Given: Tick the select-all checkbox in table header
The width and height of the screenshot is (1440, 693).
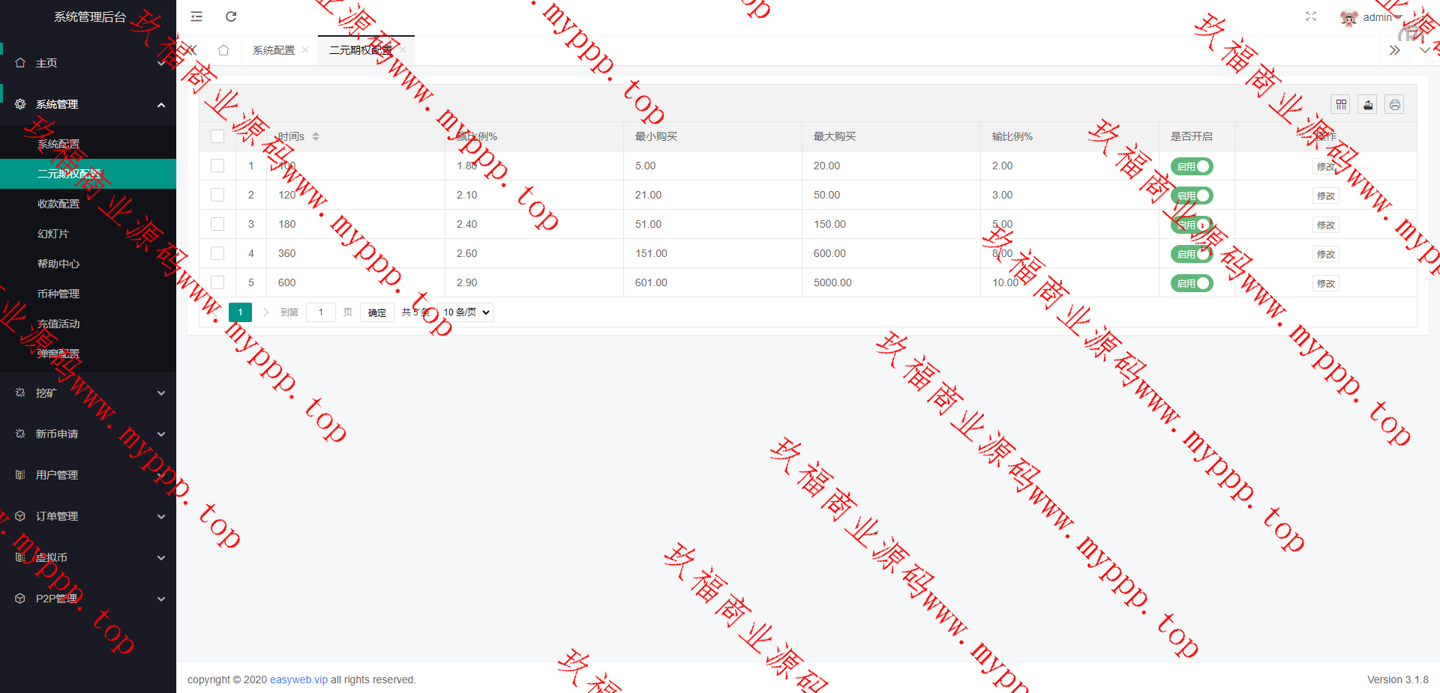Looking at the screenshot, I should click(x=217, y=136).
